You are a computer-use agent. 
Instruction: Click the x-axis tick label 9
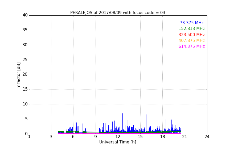point(96,137)
